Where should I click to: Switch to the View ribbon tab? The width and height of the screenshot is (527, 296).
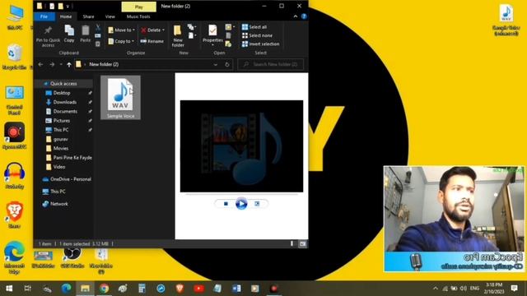110,16
